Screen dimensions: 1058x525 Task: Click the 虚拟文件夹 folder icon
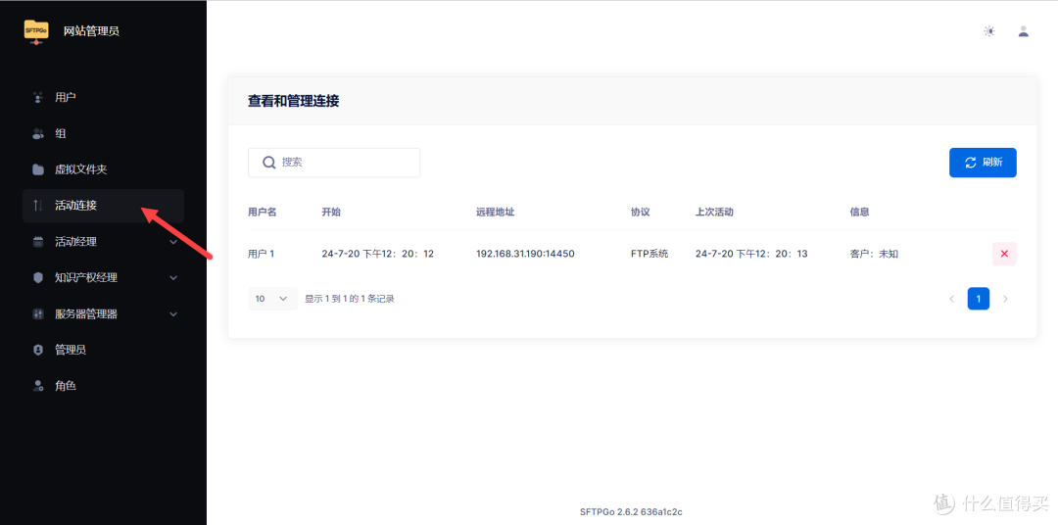pos(38,169)
